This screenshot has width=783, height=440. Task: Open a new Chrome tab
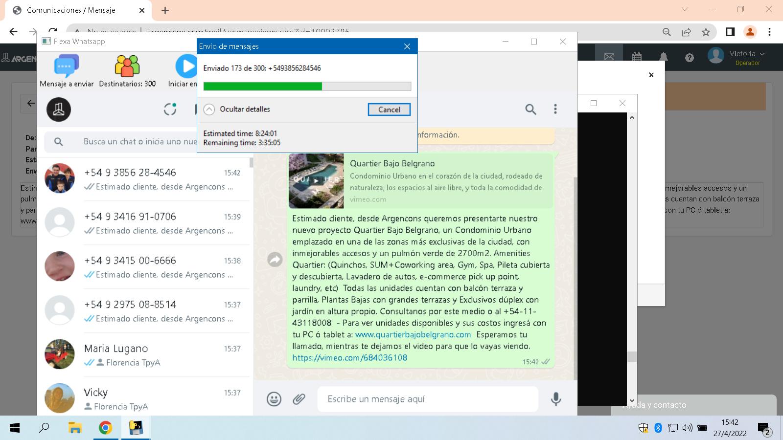pos(165,10)
